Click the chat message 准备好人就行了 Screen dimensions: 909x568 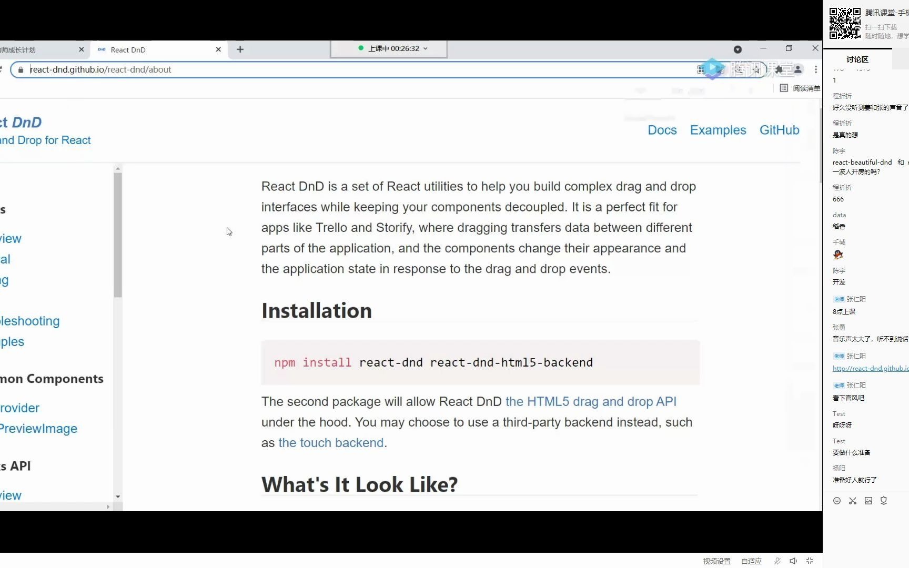tap(855, 480)
